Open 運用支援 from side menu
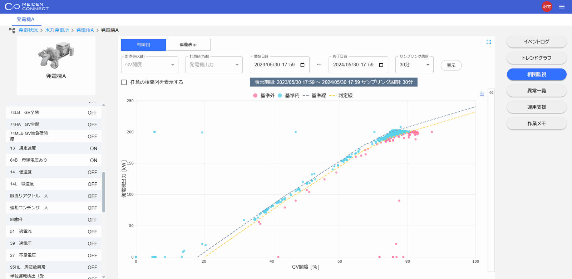The width and height of the screenshot is (572, 279). [x=537, y=107]
